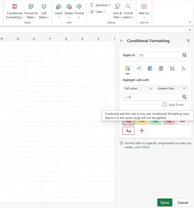Expand the Delete dropdown chevron
The image size is (194, 208).
point(69,17)
